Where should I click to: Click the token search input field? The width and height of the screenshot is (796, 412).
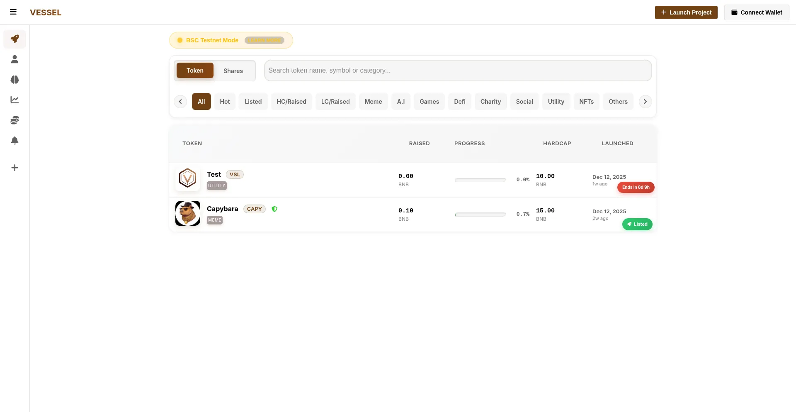458,71
